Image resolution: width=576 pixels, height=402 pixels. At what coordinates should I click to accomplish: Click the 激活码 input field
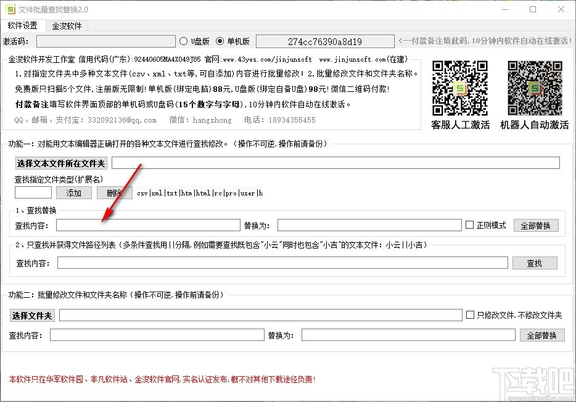pos(106,41)
